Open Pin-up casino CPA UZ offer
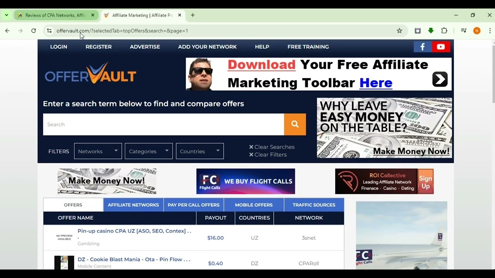This screenshot has width=495, height=278. pos(134,231)
